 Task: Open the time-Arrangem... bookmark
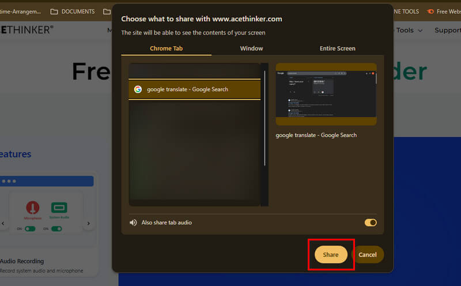coord(21,12)
